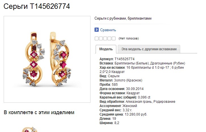206x132 pixels.
Task: Click the Серьги Т145626774 page heading
Action: click(37, 6)
